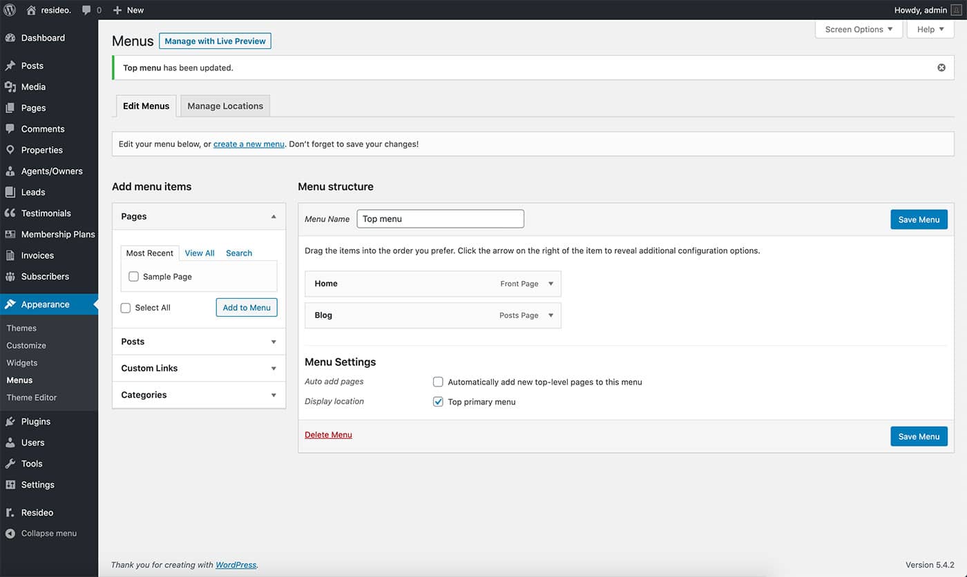Viewport: 967px width, 577px height.
Task: Open Testimonials via the quote icon
Action: [10, 213]
